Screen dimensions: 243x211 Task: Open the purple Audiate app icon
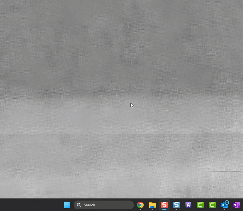pyautogui.click(x=188, y=205)
